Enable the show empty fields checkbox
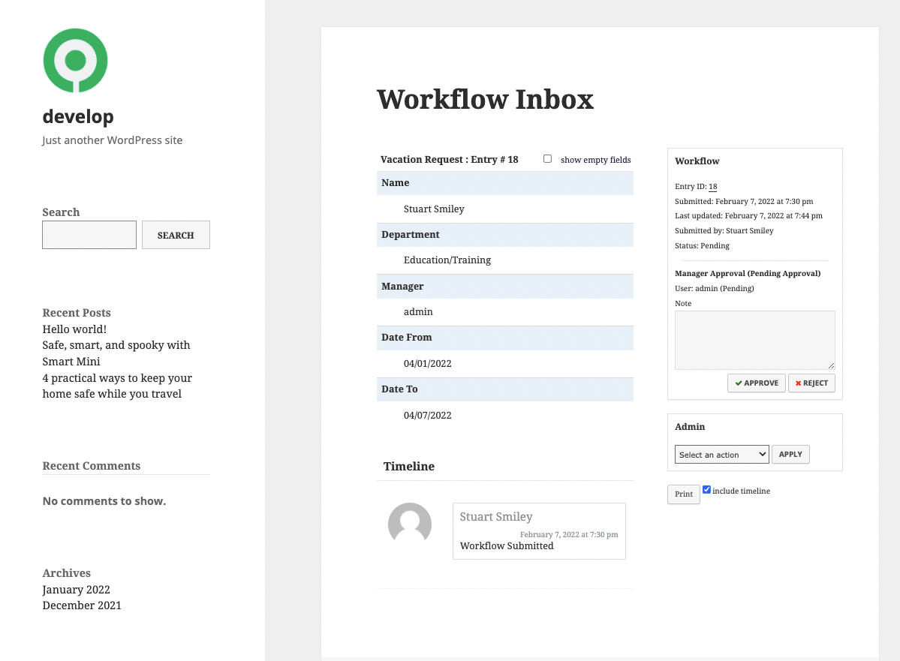The width and height of the screenshot is (900, 661). (x=547, y=159)
